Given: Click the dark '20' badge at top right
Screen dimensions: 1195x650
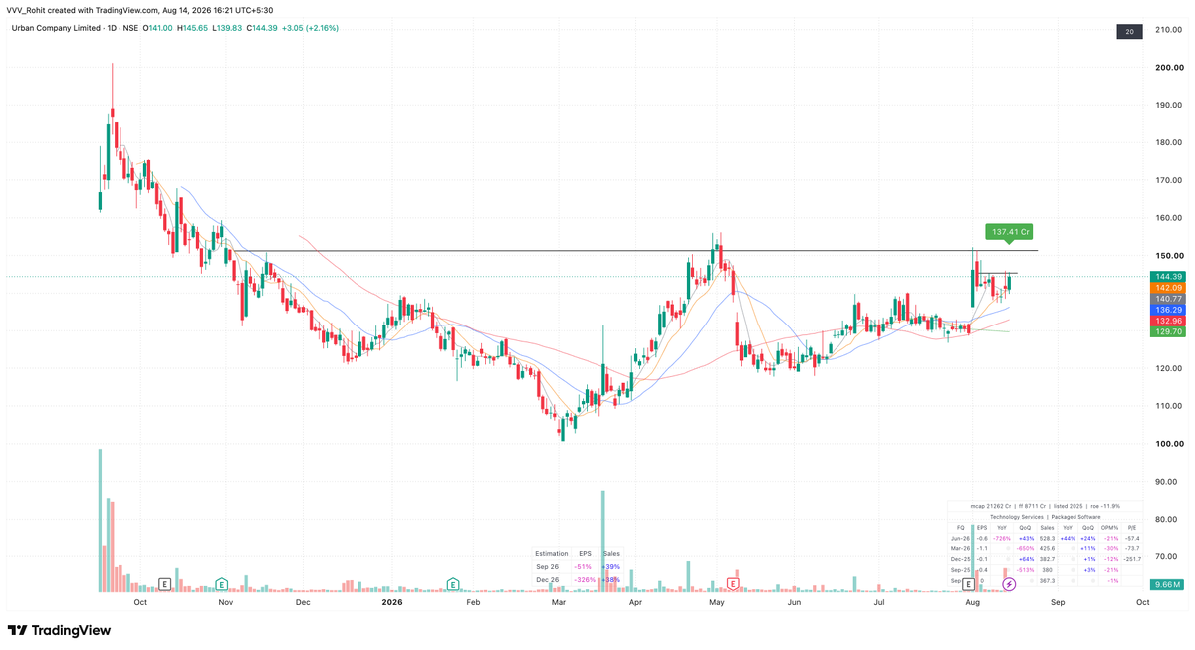Looking at the screenshot, I should (1129, 32).
